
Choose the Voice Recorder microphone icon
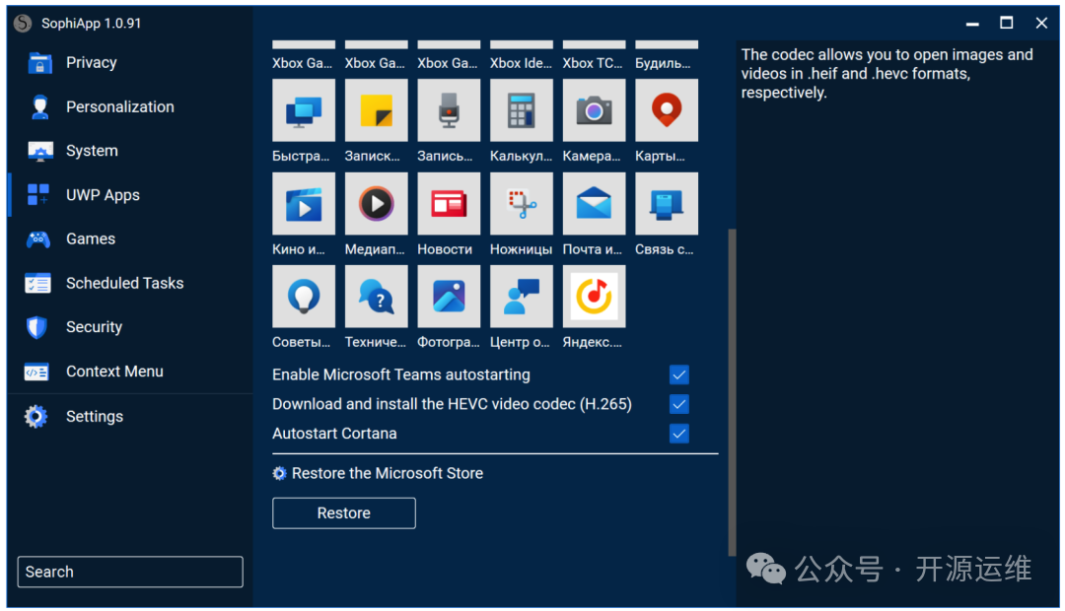point(449,110)
